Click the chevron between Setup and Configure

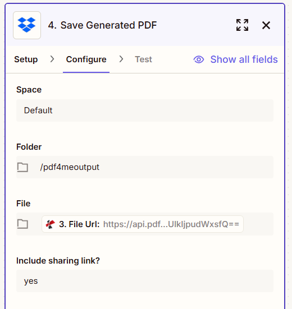click(52, 59)
